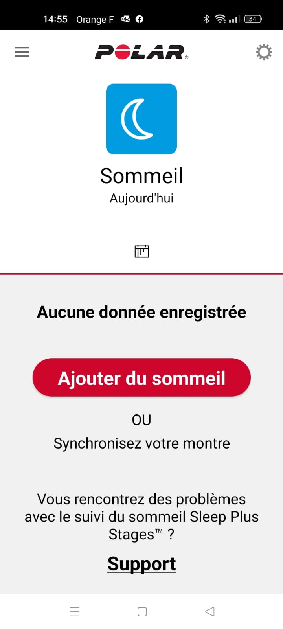Image resolution: width=283 pixels, height=629 pixels.
Task: Tap the 14:55 clock in status bar
Action: click(55, 19)
